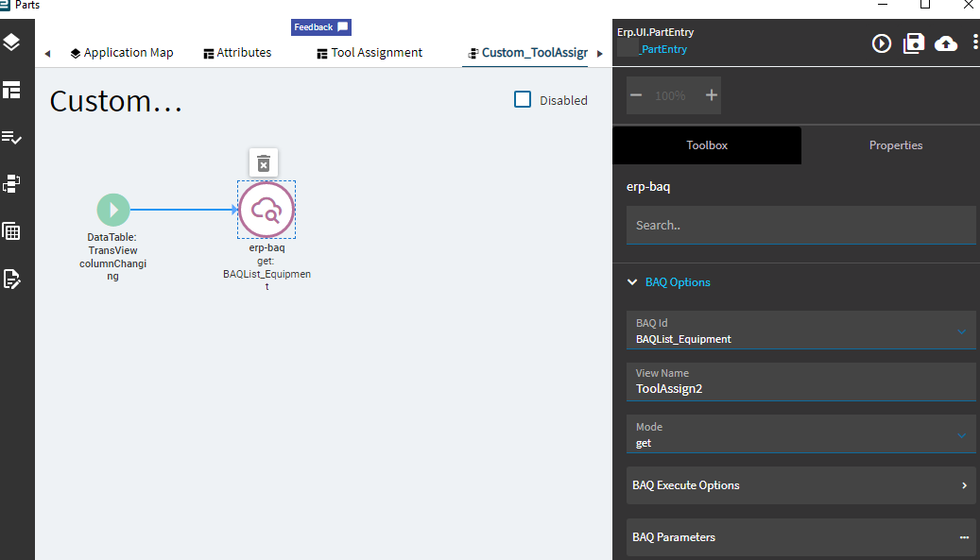Viewport: 980px width, 560px height.
Task: Click the preview play icon in header
Action: click(x=881, y=42)
